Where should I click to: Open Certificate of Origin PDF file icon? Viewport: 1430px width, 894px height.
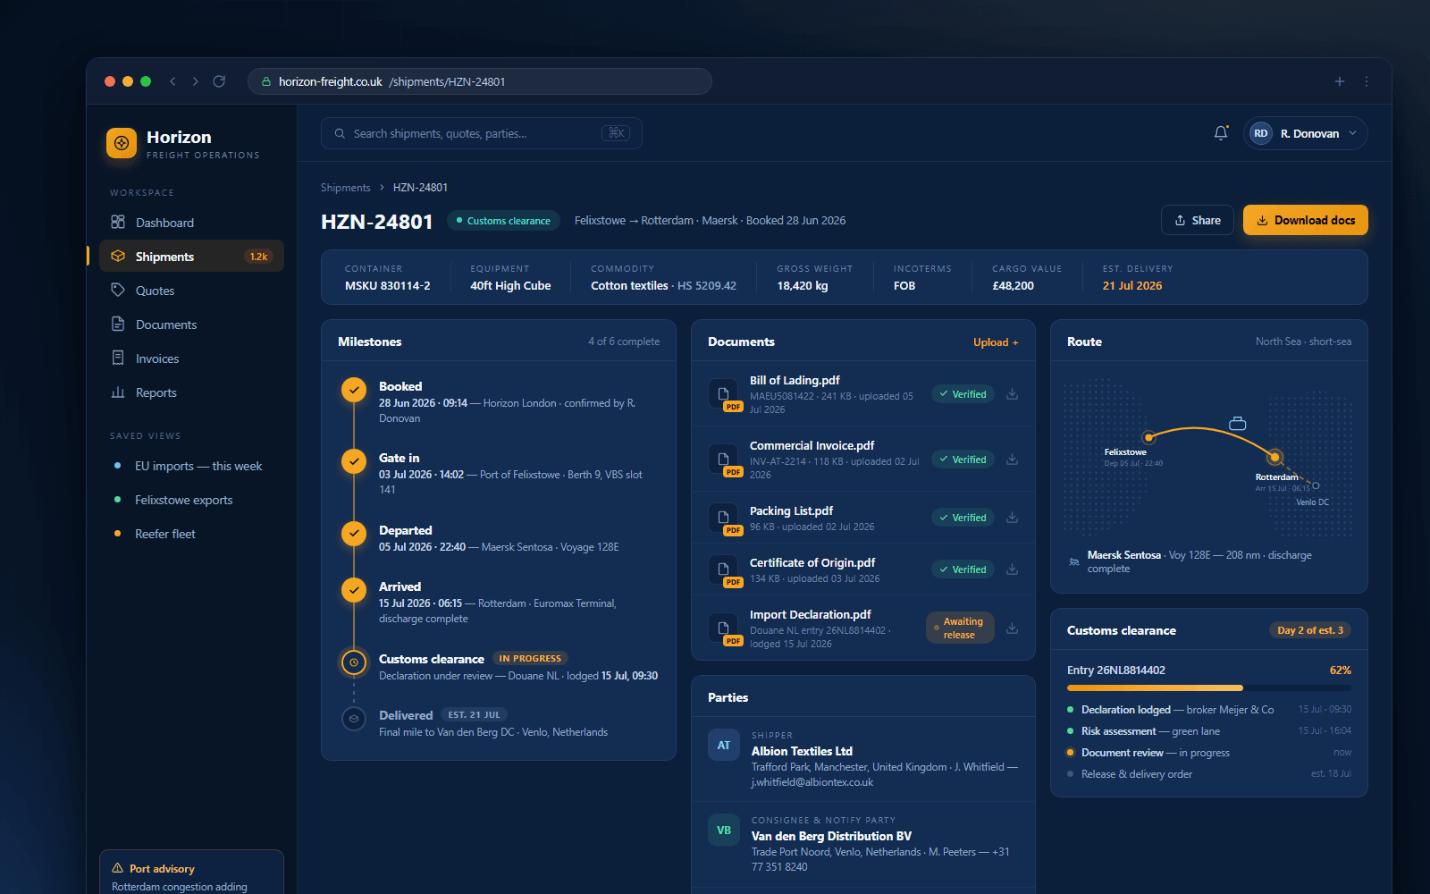[724, 569]
